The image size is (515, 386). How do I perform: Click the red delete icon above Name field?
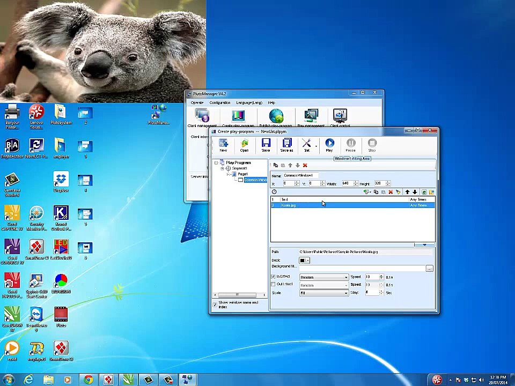coord(305,165)
